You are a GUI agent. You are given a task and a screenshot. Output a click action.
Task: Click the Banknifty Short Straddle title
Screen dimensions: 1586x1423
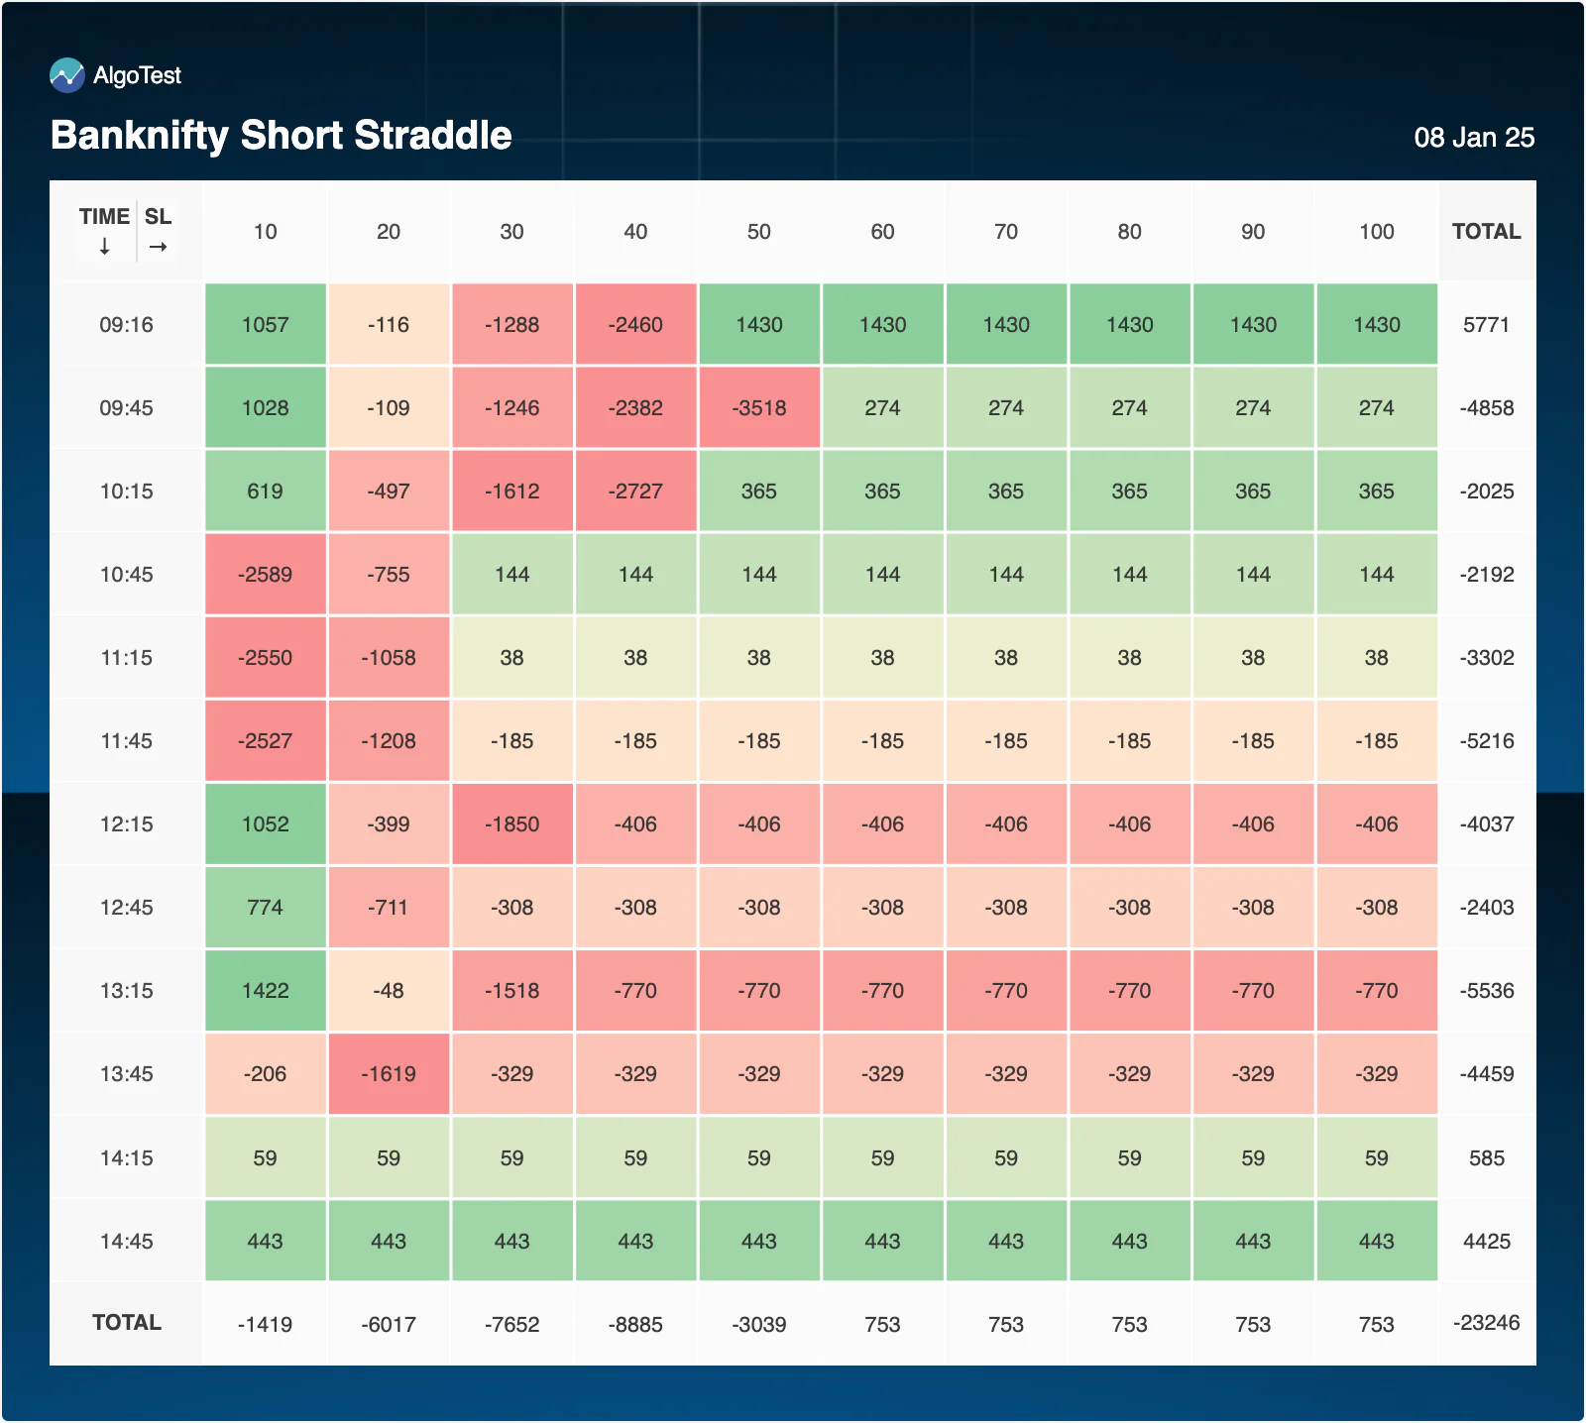282,136
